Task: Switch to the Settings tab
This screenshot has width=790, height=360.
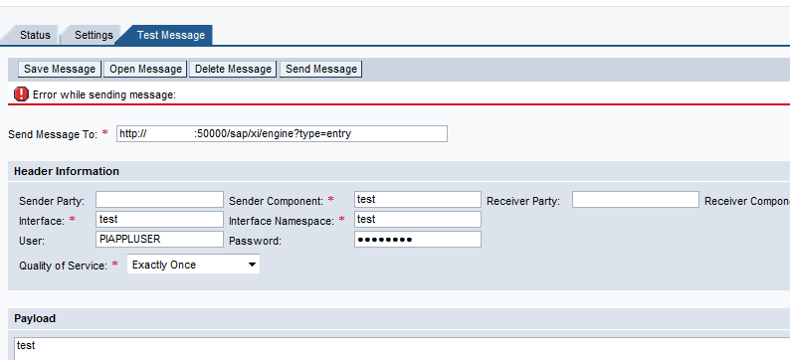Action: (94, 35)
